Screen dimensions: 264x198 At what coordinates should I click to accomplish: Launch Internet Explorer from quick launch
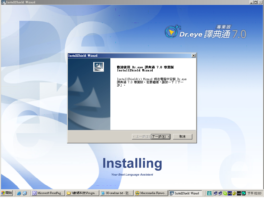click(19, 193)
